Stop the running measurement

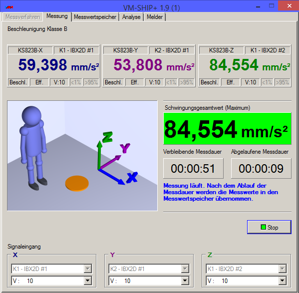point(269,227)
